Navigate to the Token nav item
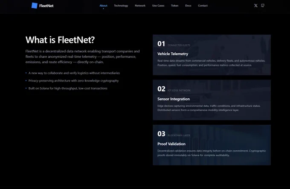 [x=174, y=6]
